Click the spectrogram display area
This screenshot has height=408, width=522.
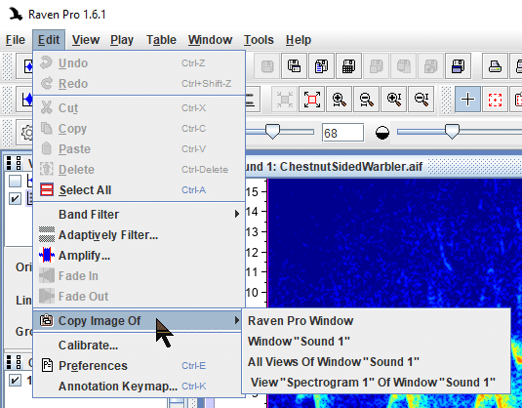pos(394,243)
